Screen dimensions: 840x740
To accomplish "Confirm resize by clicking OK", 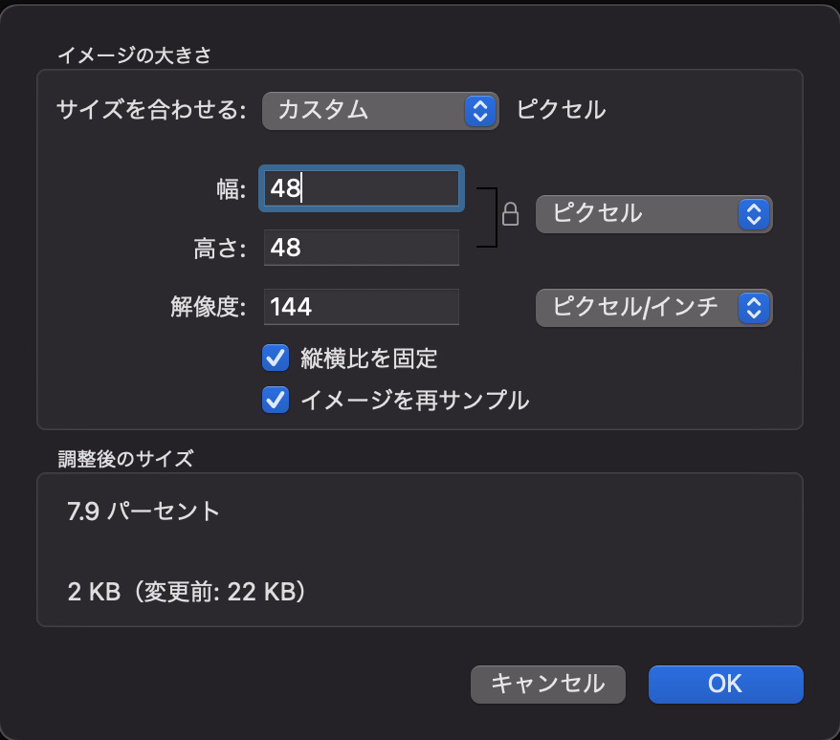I will tap(725, 684).
